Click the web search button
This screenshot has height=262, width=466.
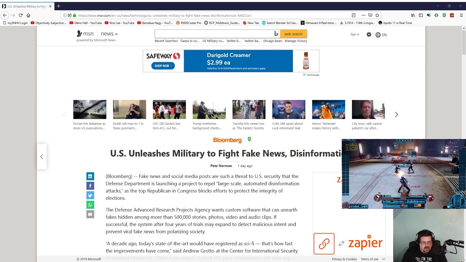pos(293,34)
